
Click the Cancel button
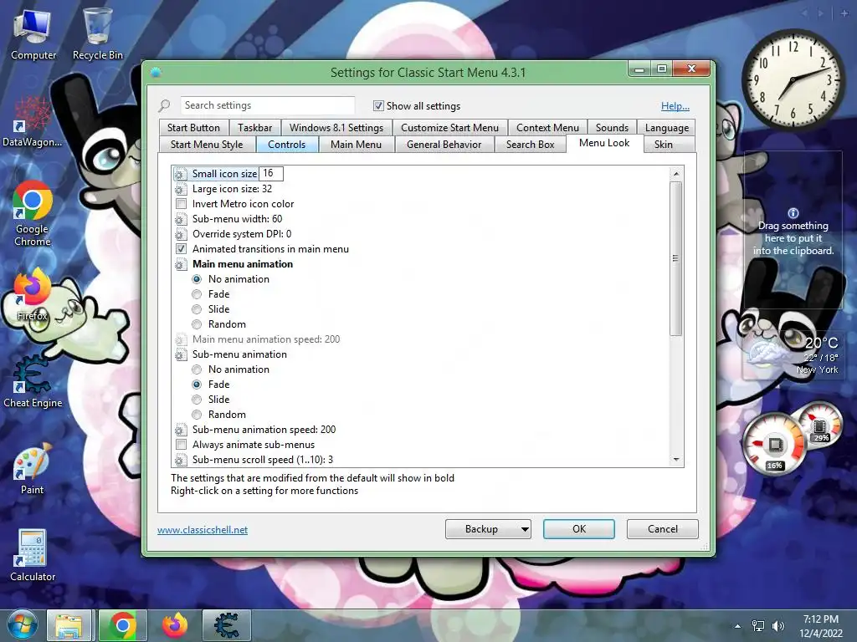coord(663,529)
